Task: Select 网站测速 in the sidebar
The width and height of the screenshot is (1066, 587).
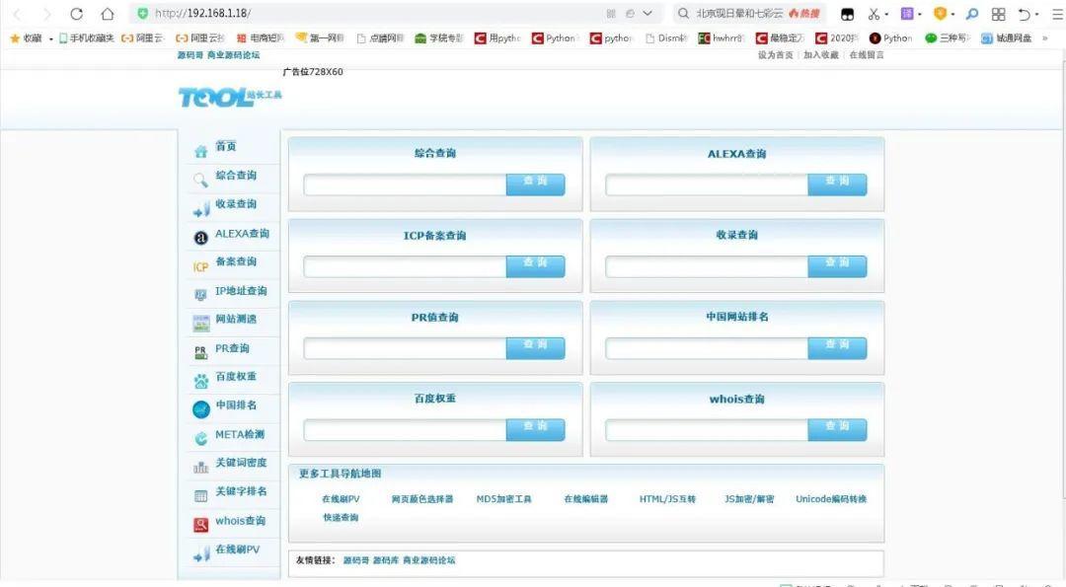Action: pos(236,319)
